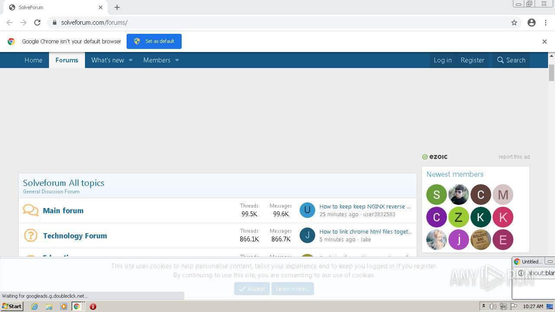This screenshot has height=312, width=555.
Task: Click Learn more about cookies
Action: [x=293, y=289]
